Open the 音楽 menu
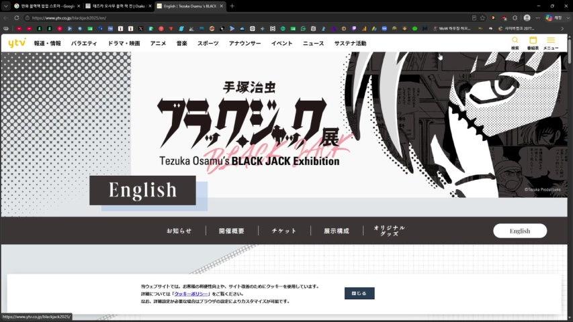Viewport: 573px width, 322px height. [181, 43]
